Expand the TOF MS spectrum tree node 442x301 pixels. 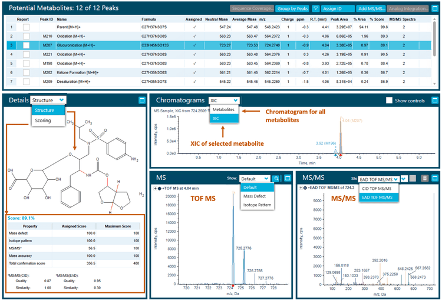155,188
